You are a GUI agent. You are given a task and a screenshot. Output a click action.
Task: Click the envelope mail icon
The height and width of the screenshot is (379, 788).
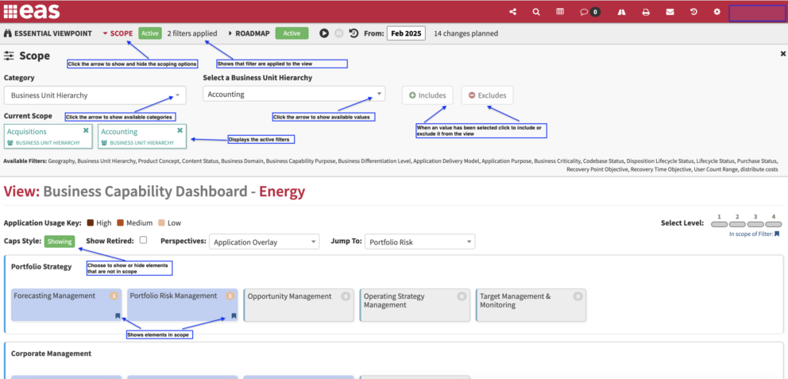coord(670,12)
